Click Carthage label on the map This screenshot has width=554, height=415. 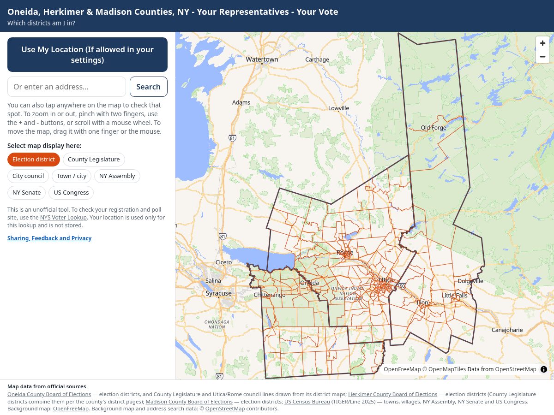tap(317, 59)
